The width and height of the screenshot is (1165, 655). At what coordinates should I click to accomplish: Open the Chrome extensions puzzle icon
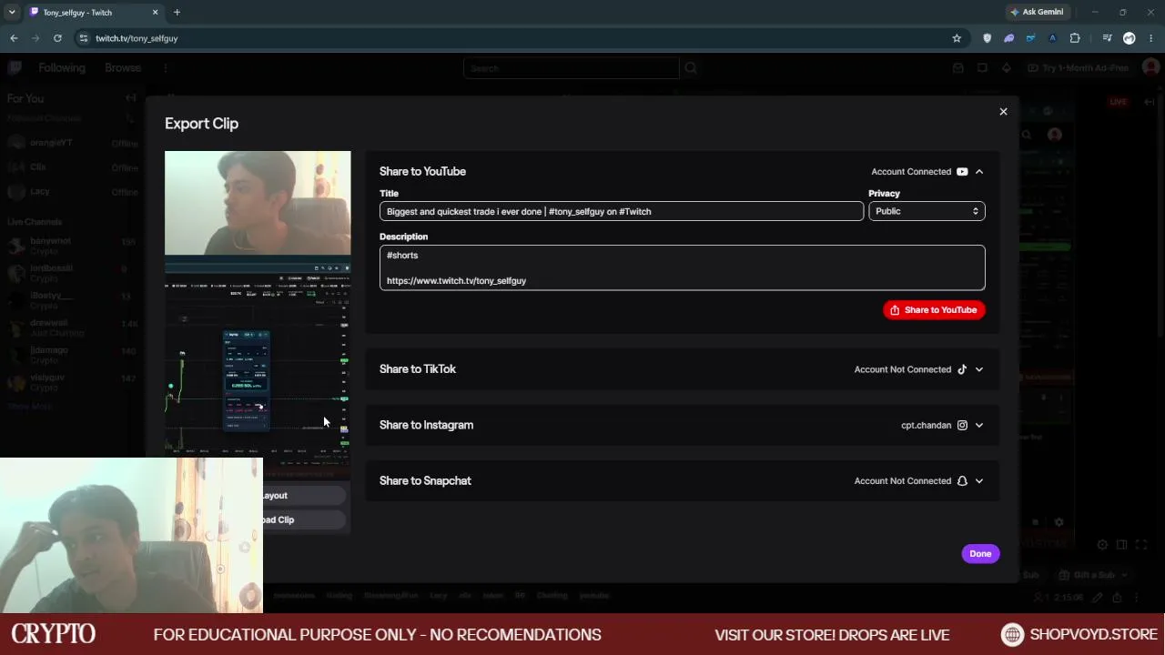pos(1075,38)
